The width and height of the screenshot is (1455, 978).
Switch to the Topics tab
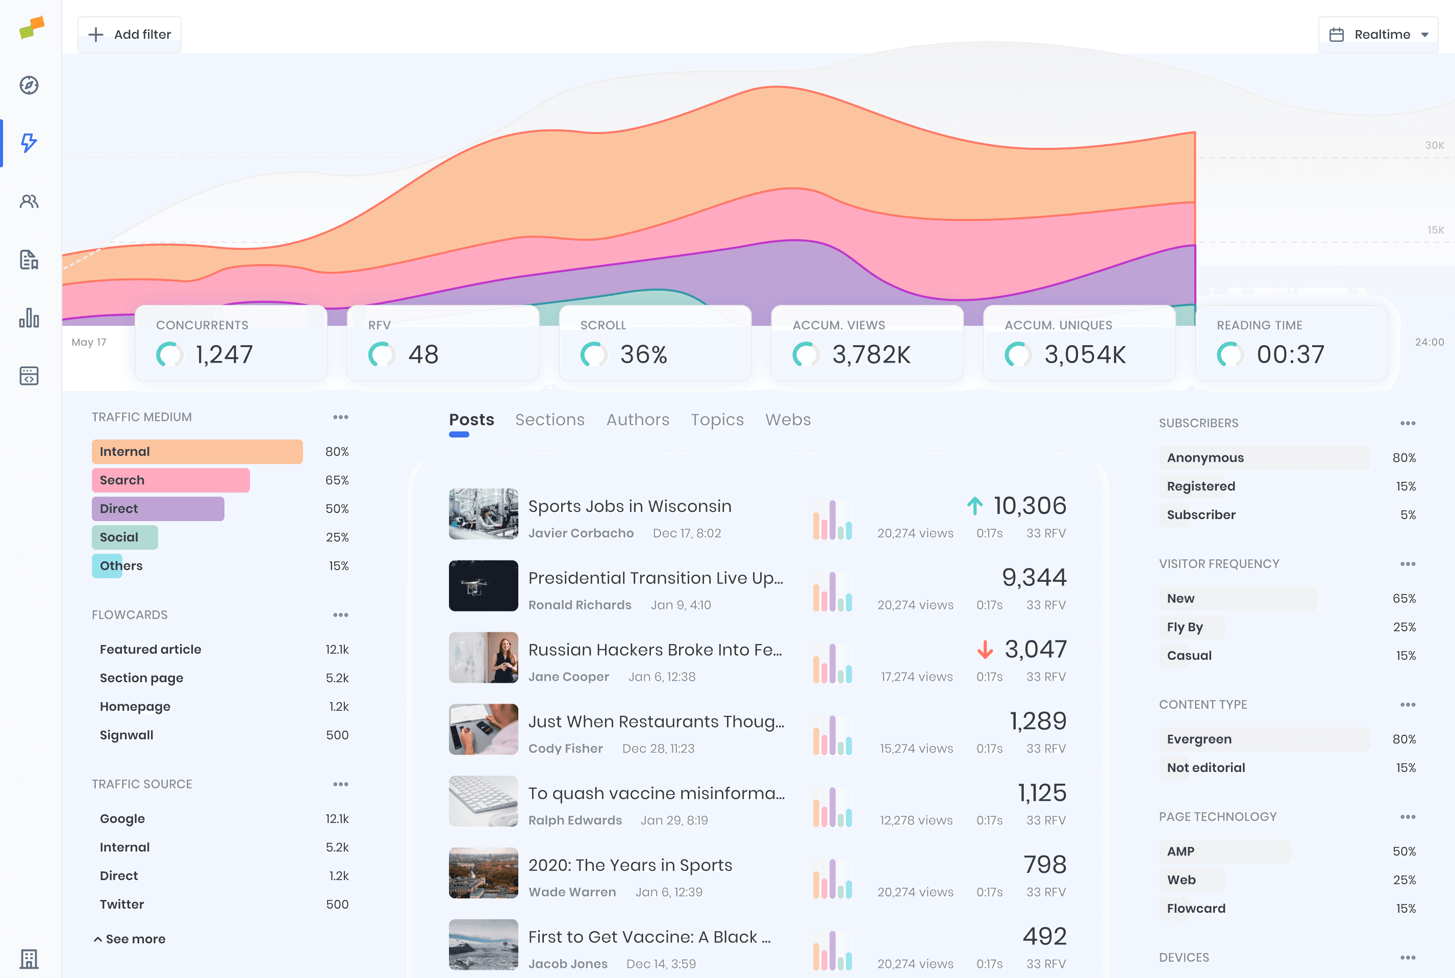click(717, 419)
